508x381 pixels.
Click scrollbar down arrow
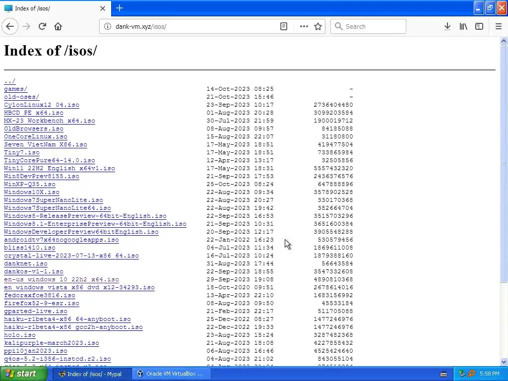(504, 362)
